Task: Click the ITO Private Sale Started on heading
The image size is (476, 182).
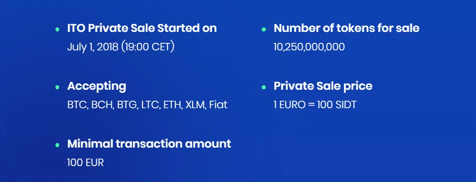Action: pos(142,28)
